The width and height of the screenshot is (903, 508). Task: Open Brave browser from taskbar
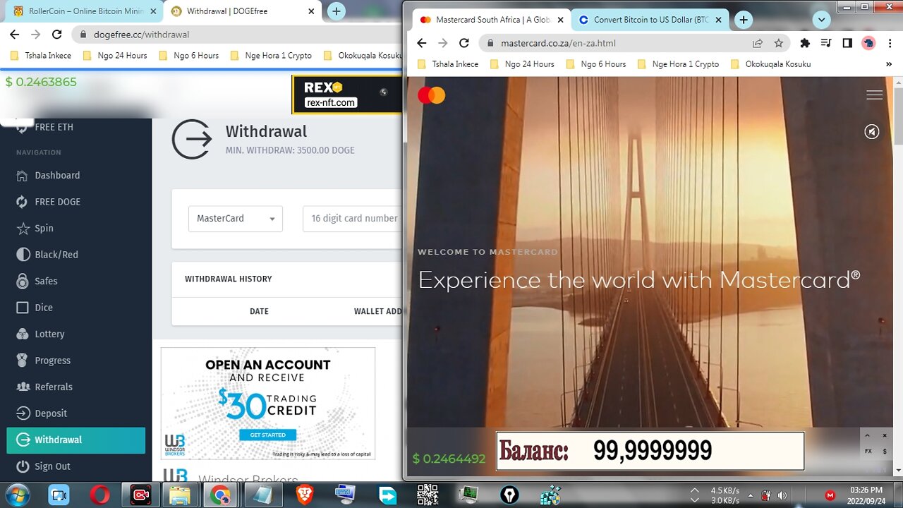304,495
